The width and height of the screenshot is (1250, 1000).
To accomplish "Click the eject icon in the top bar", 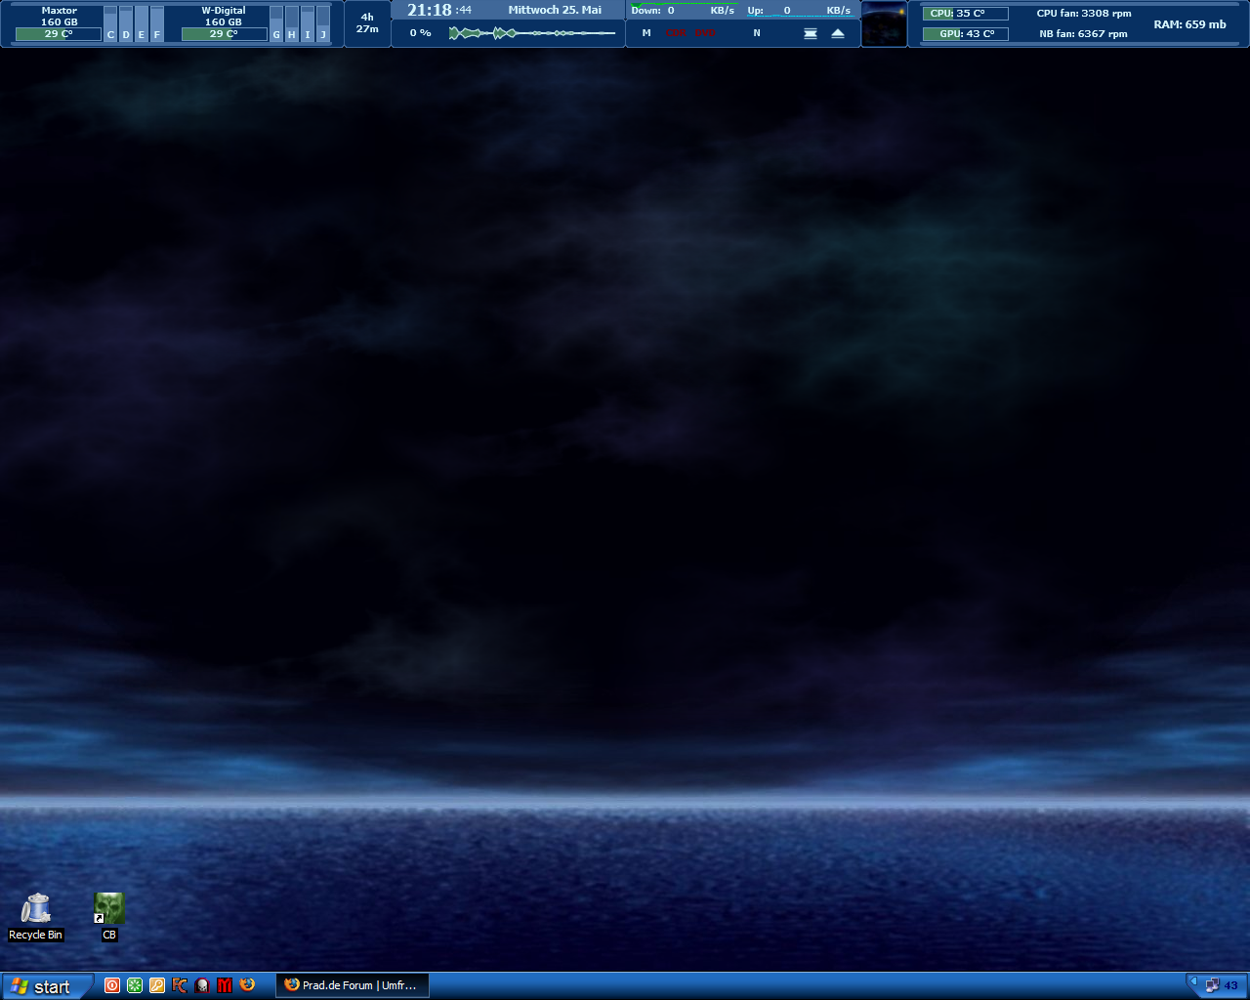I will point(838,33).
